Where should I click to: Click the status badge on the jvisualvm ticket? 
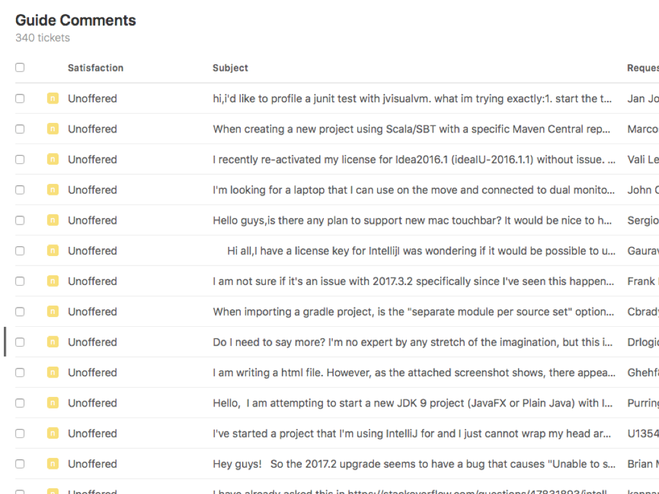tap(53, 98)
